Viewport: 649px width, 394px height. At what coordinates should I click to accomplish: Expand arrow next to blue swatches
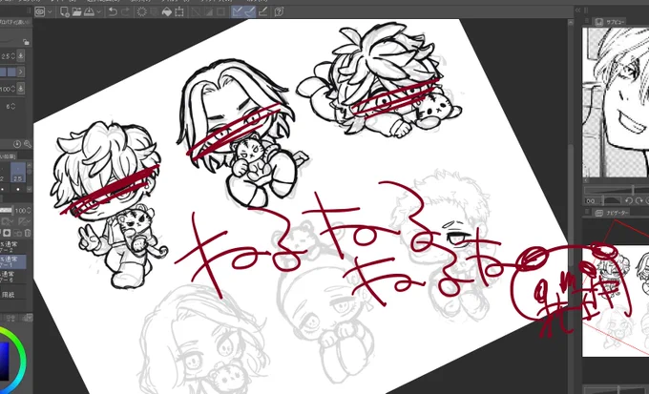[x=21, y=72]
